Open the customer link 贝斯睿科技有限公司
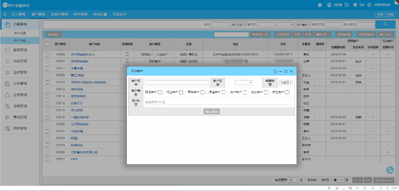Image resolution: width=399 pixels, height=191 pixels. [84, 152]
